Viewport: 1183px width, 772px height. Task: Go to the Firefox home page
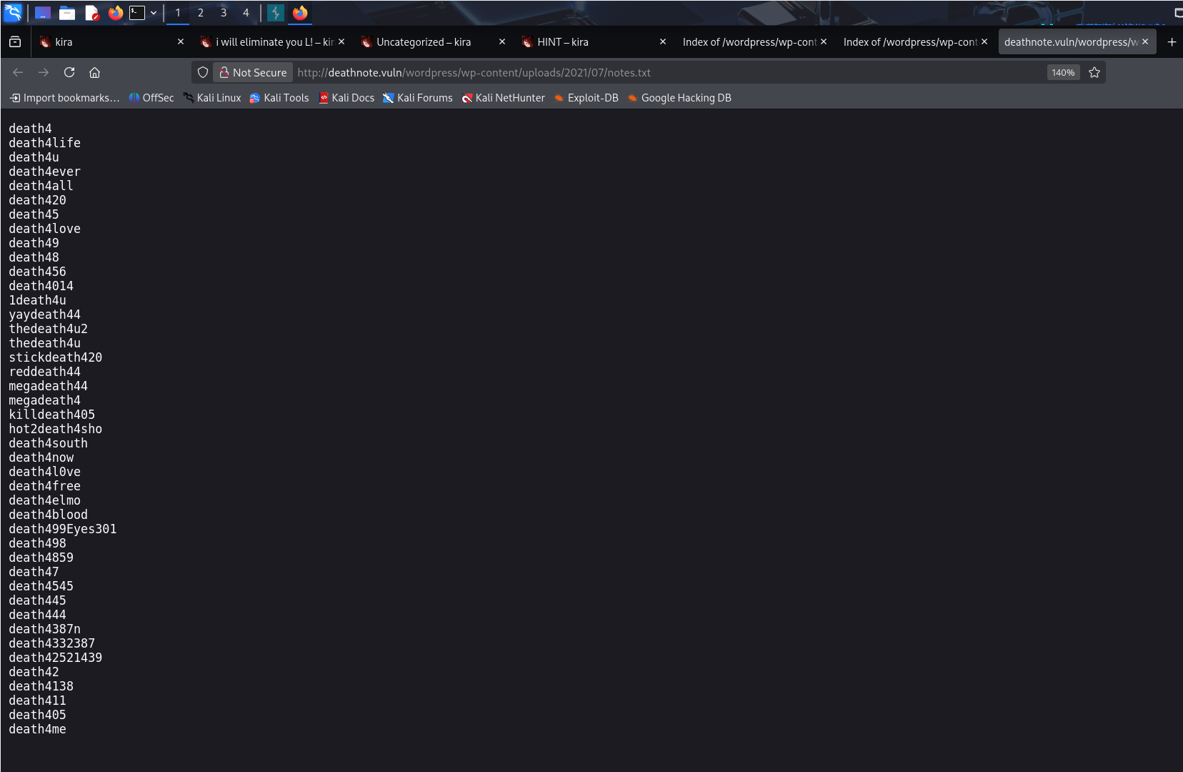[x=95, y=72]
